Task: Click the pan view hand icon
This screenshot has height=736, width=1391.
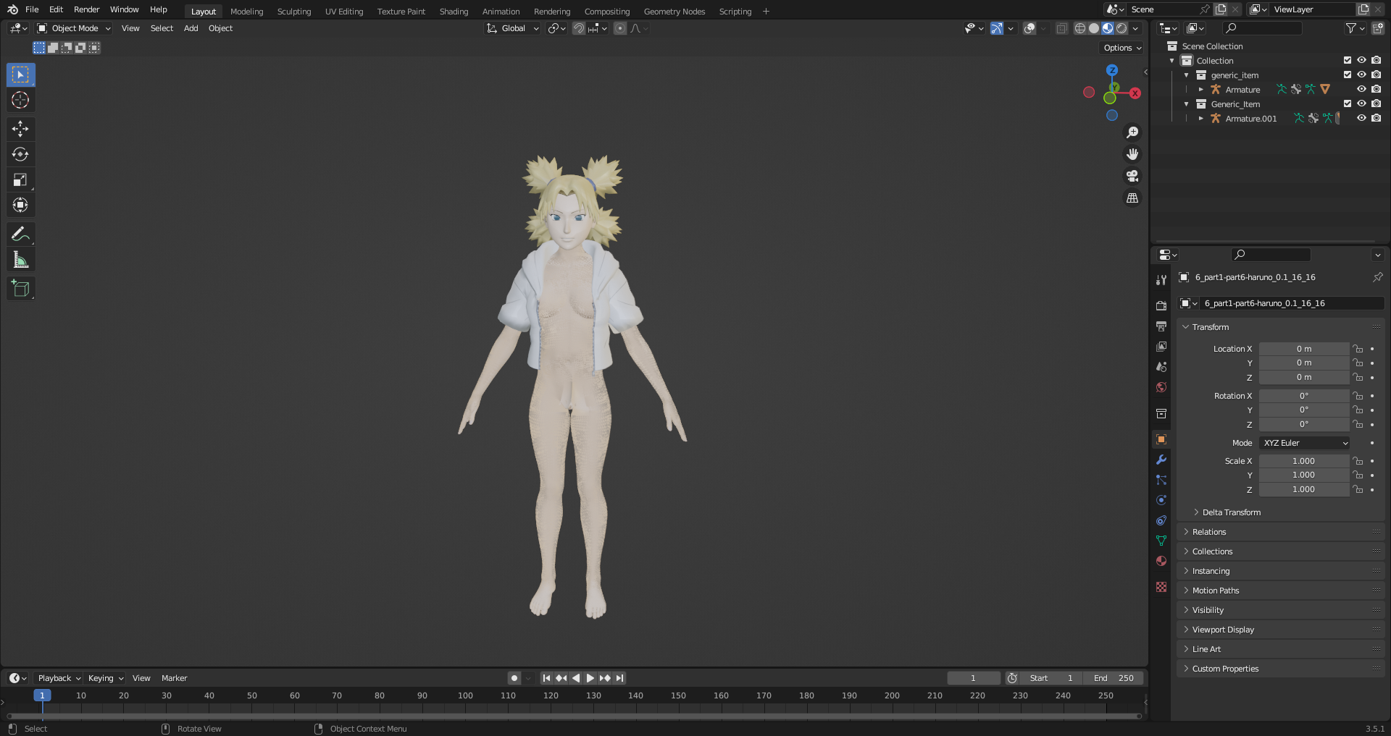Action: coord(1132,154)
